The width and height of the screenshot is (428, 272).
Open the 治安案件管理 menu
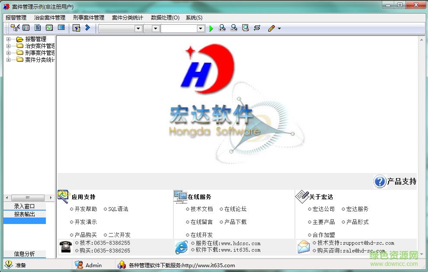(x=50, y=17)
